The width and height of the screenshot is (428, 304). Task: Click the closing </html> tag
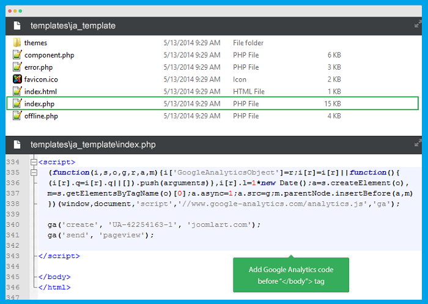pos(54,287)
